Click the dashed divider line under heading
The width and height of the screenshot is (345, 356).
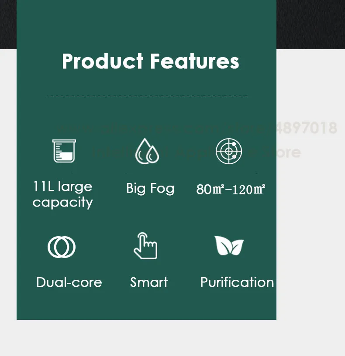coord(147,96)
